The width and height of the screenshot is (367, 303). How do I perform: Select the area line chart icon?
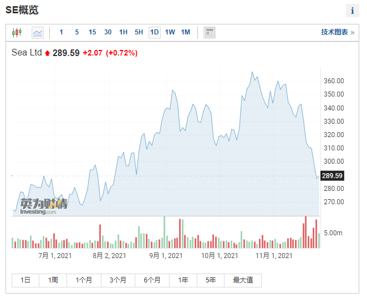(x=38, y=33)
